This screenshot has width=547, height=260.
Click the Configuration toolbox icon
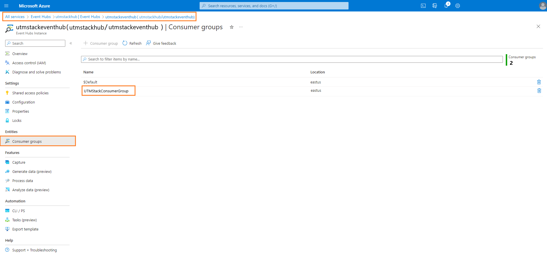(7, 102)
